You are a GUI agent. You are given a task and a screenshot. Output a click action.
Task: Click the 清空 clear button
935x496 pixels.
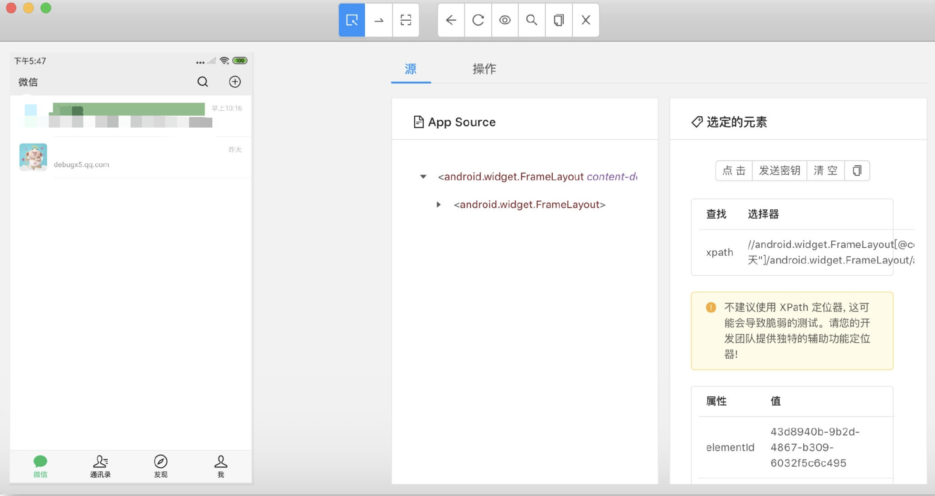[x=826, y=171]
